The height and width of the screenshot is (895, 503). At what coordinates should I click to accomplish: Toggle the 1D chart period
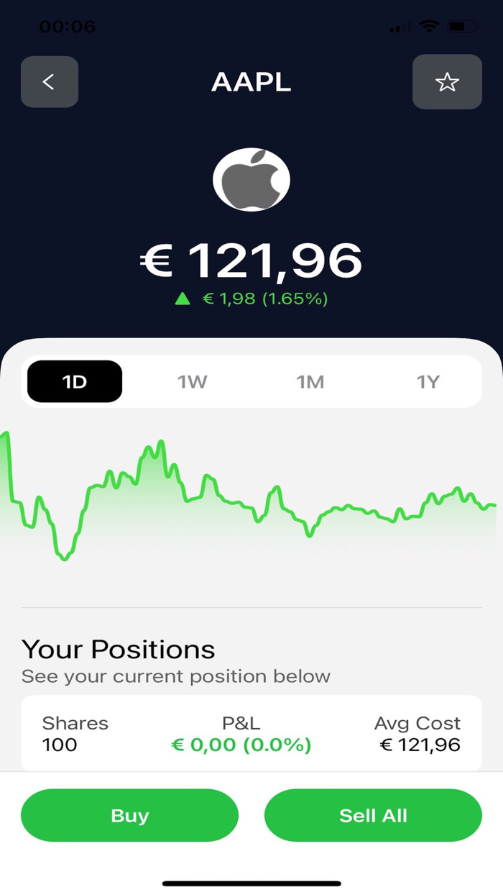point(74,381)
